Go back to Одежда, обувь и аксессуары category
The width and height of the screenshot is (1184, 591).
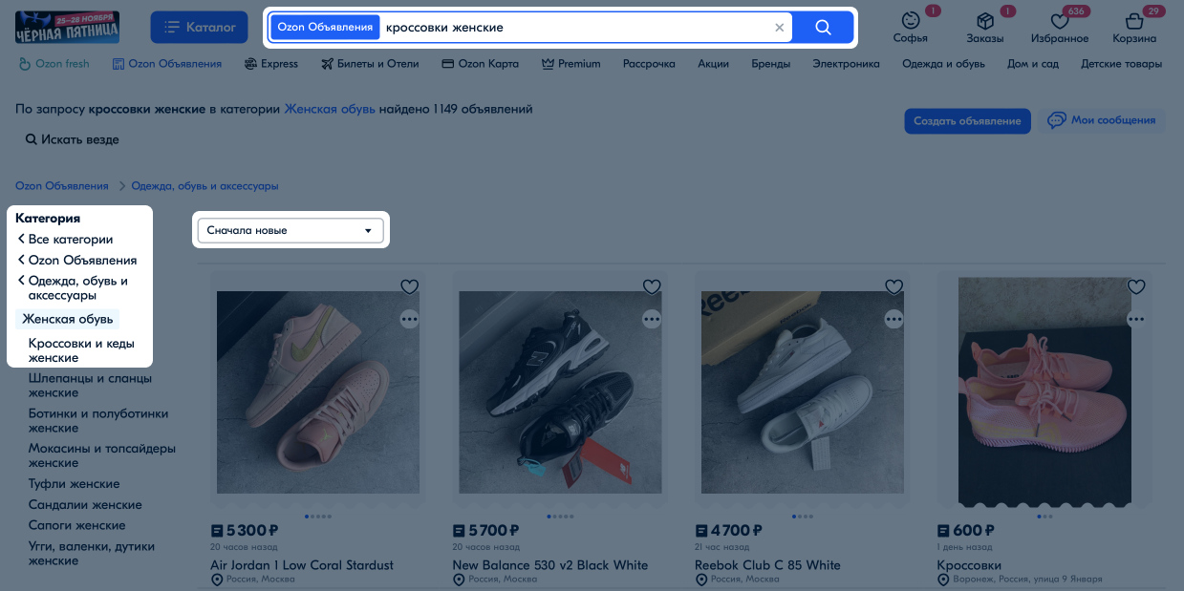pos(76,288)
